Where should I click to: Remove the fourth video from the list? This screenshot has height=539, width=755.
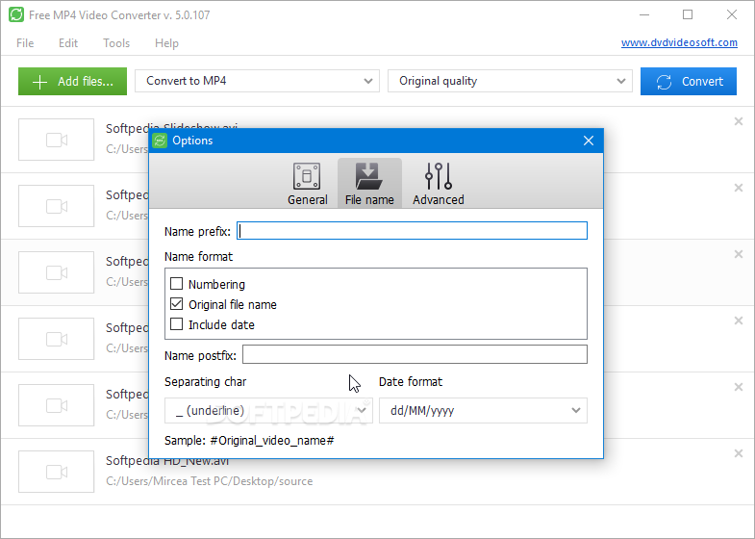(x=739, y=321)
